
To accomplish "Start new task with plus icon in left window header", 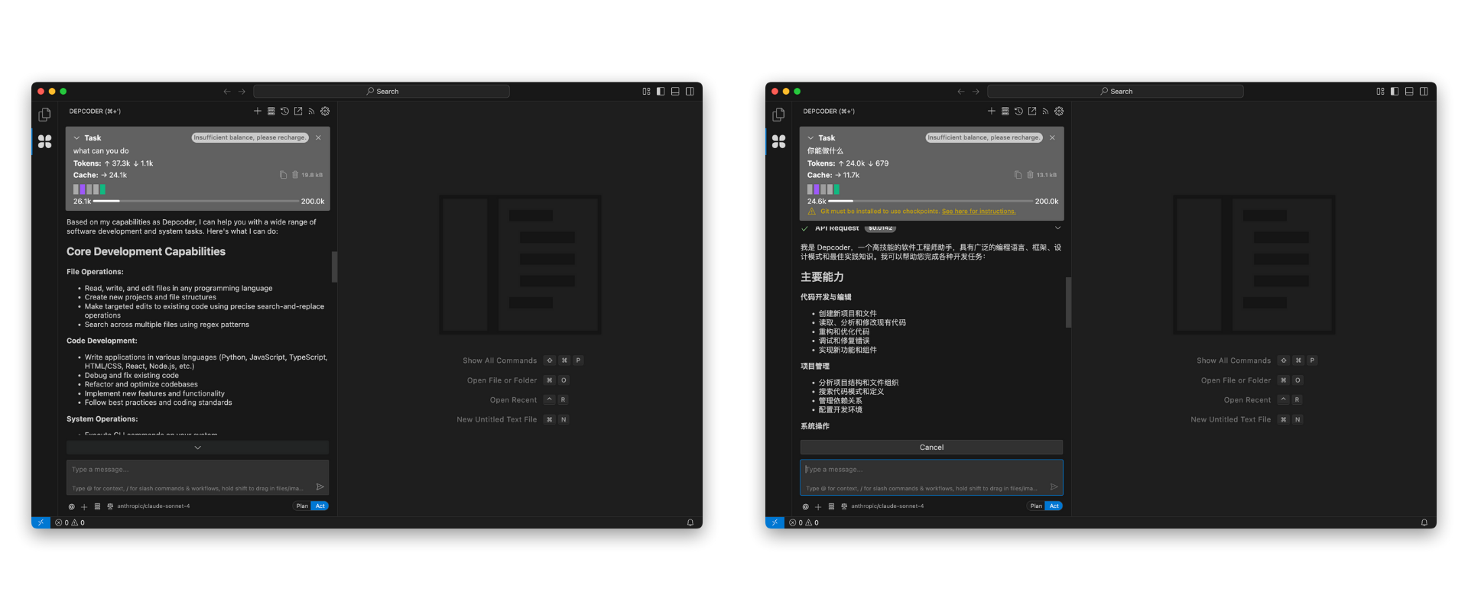I will (x=258, y=111).
